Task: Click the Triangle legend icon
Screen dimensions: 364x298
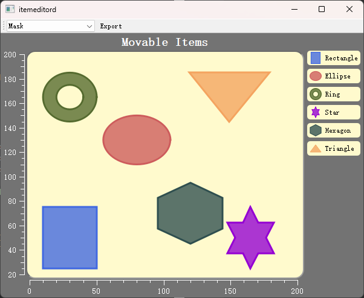Action: click(316, 148)
